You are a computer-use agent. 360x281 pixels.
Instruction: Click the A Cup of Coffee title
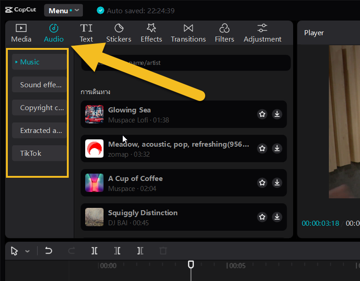click(x=136, y=179)
